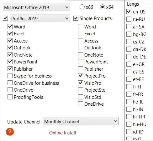Enable OneDrive for business checkbox

(10, 83)
